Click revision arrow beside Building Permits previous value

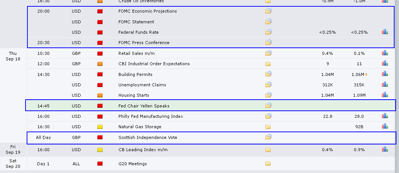pos(366,74)
